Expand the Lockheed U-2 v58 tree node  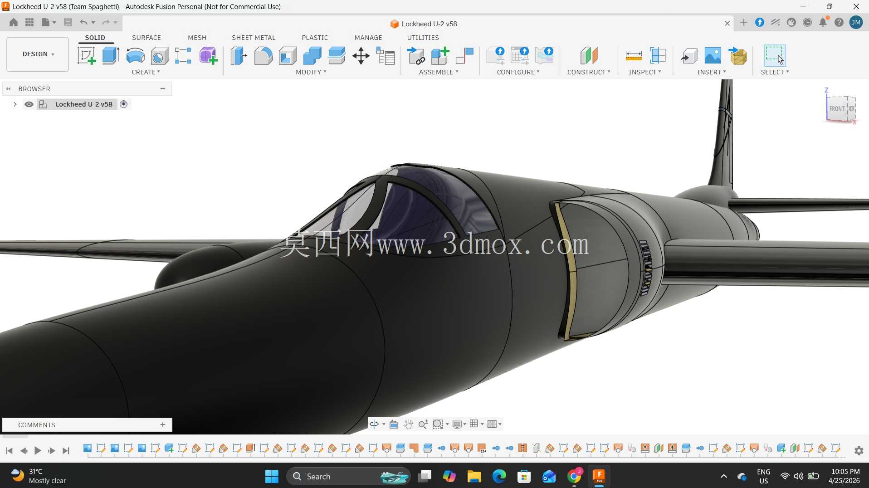pyautogui.click(x=15, y=104)
